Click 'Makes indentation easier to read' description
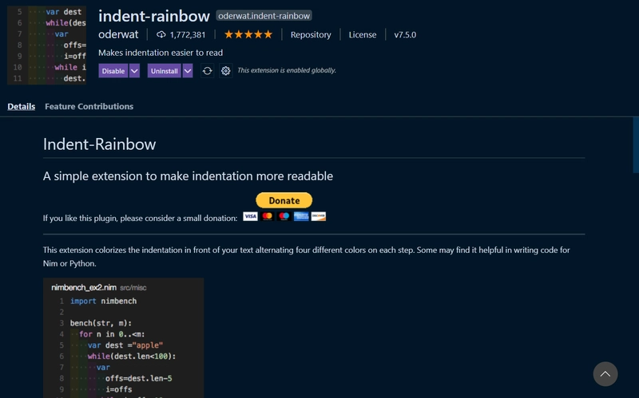Screen dimensions: 639x398 pos(161,53)
